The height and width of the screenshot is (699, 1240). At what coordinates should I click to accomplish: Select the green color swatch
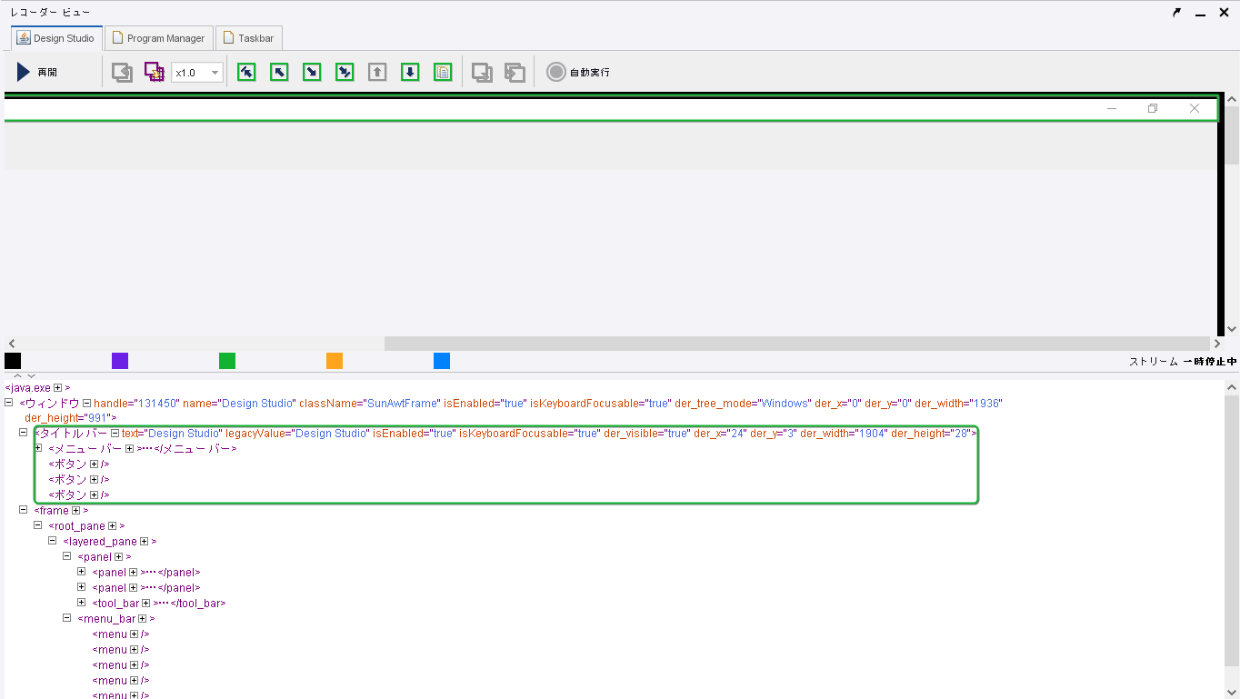227,361
